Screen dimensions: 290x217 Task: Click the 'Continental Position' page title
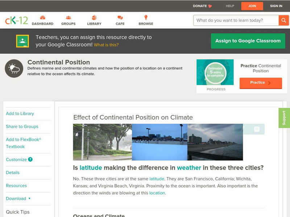coord(59,62)
